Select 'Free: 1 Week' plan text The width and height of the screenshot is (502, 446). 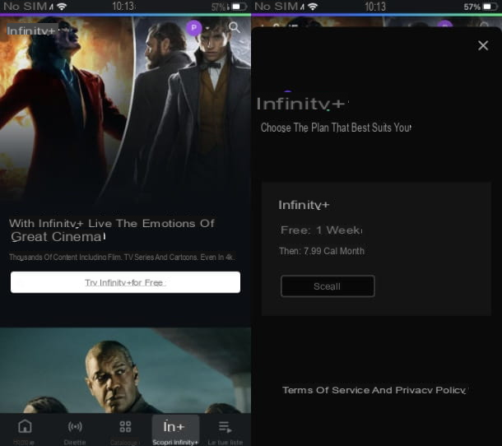(321, 230)
